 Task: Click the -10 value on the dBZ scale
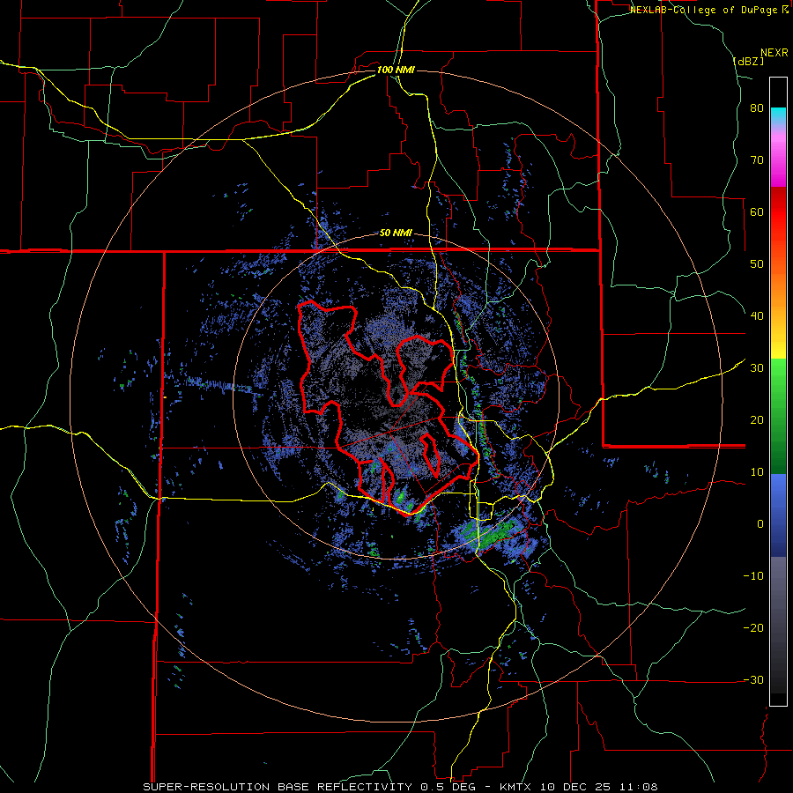[x=753, y=576]
